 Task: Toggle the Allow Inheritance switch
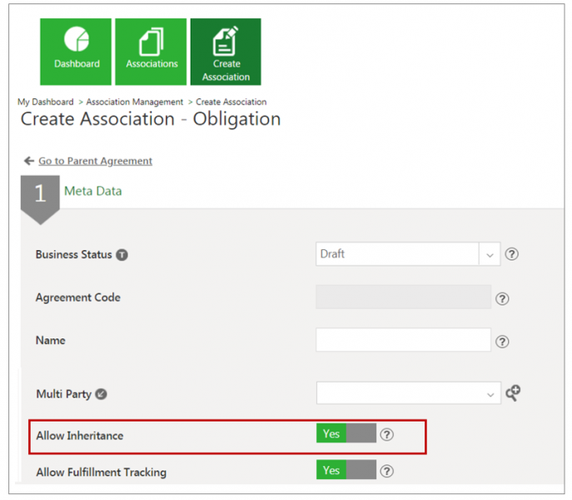[x=346, y=434]
